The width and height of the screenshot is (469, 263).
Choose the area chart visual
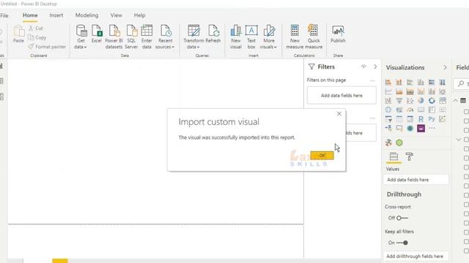(x=399, y=91)
